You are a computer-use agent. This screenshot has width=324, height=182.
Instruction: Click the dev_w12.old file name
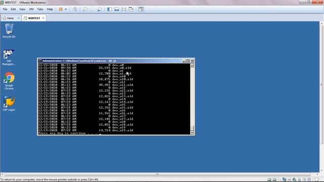(x=123, y=90)
